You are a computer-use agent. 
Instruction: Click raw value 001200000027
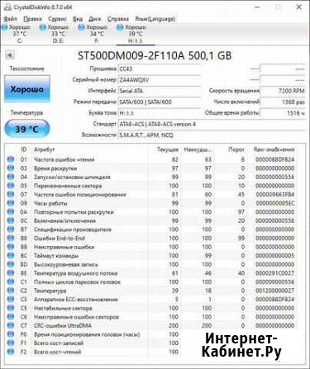point(274,291)
